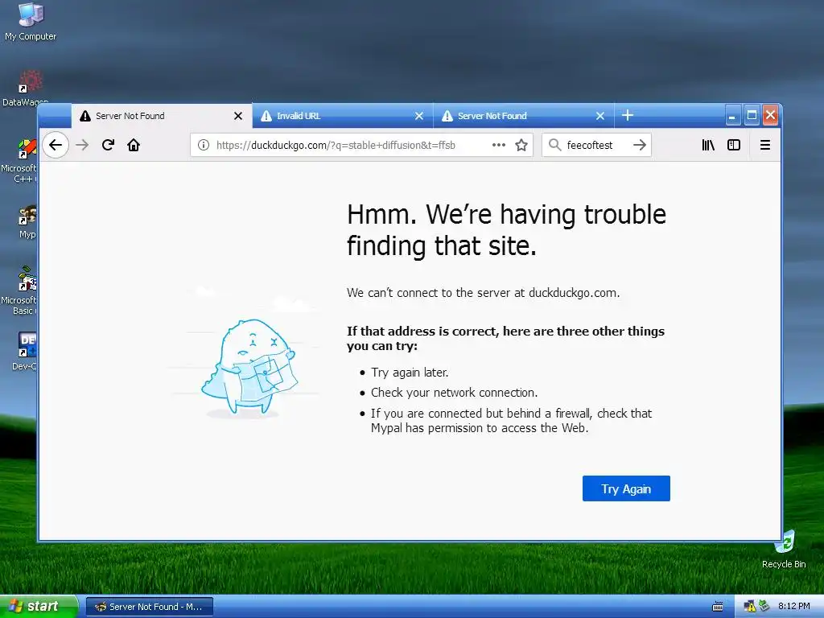Maximize the browser window
The width and height of the screenshot is (824, 618).
752,115
